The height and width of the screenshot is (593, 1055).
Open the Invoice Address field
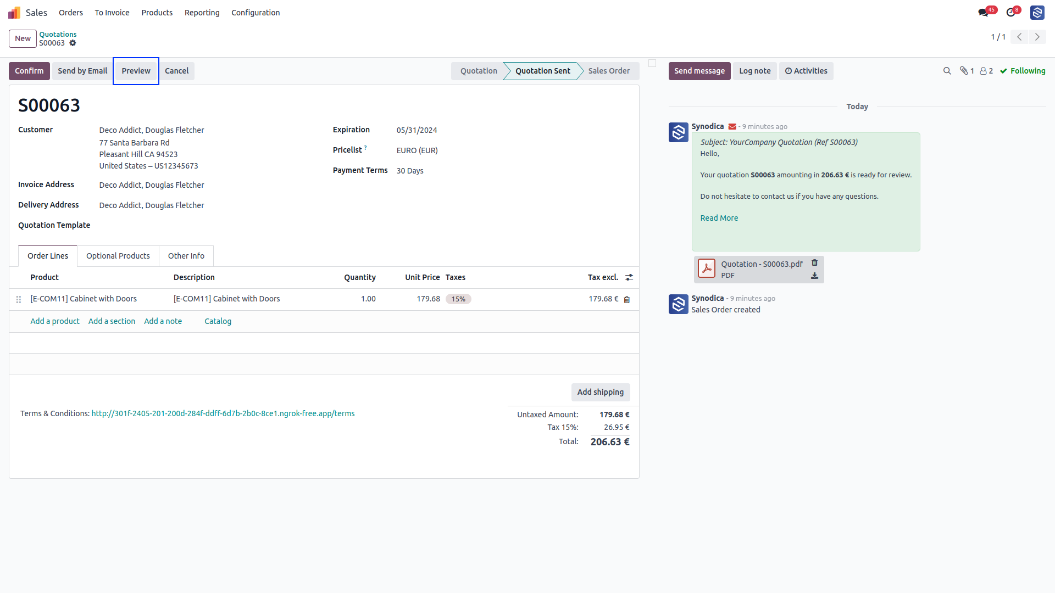152,185
